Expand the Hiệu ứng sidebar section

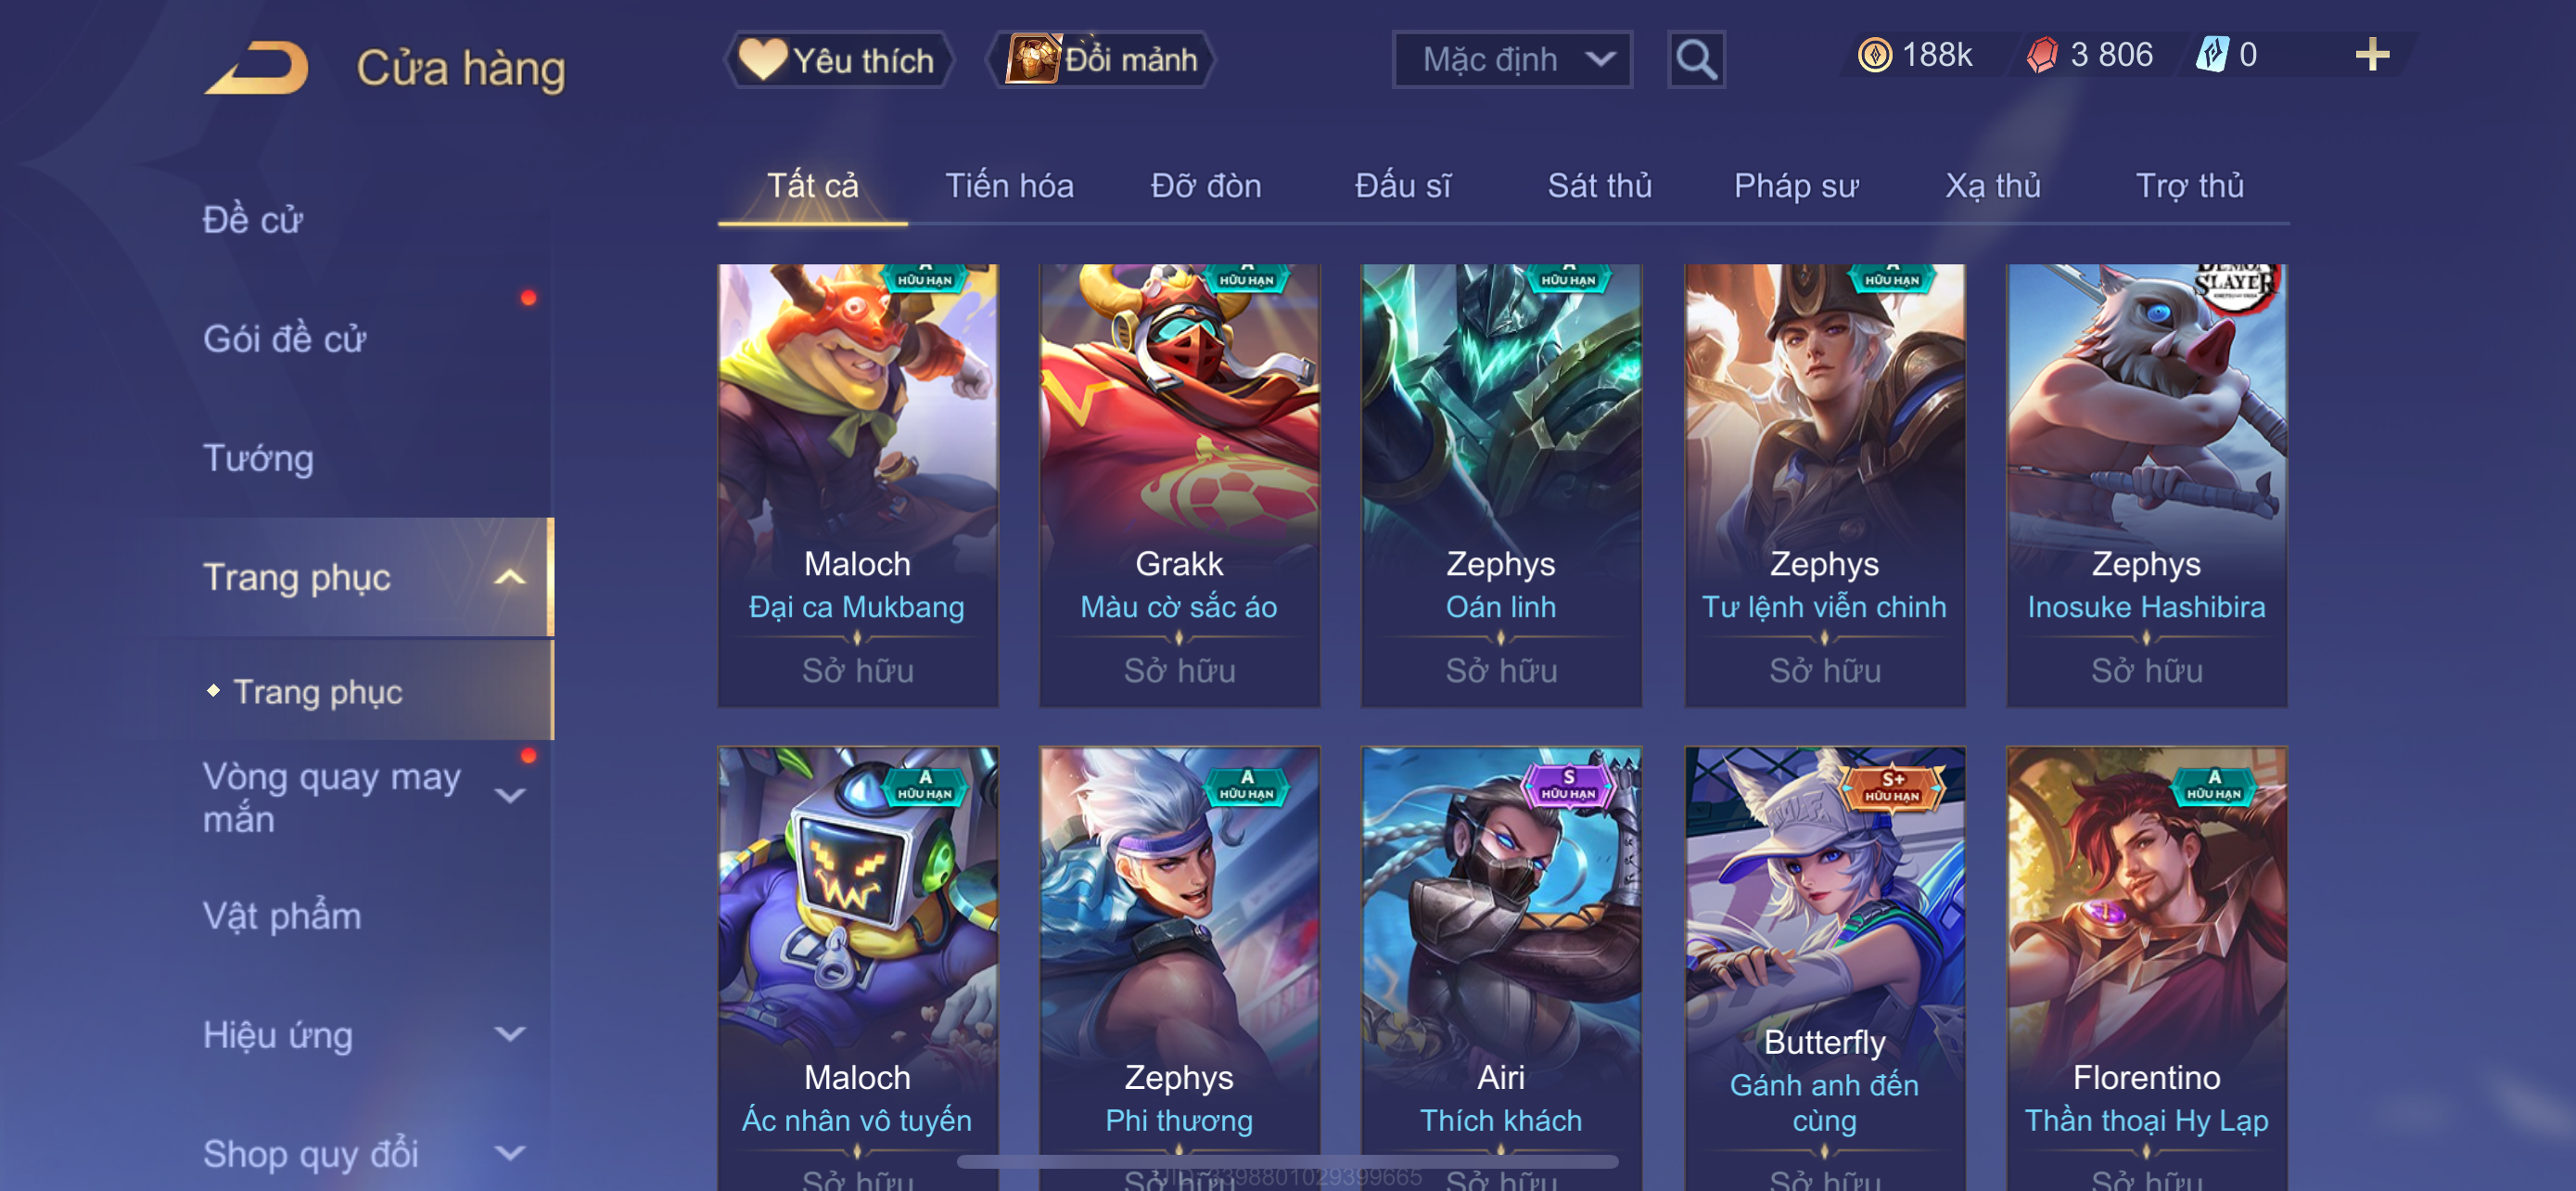[510, 1034]
